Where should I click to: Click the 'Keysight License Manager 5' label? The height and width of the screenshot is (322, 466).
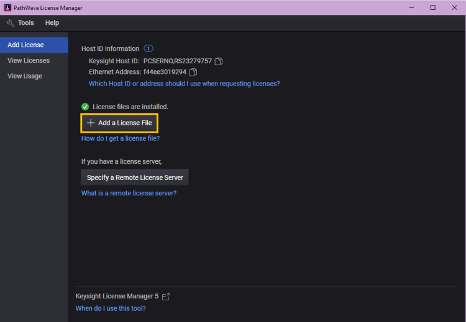click(117, 296)
